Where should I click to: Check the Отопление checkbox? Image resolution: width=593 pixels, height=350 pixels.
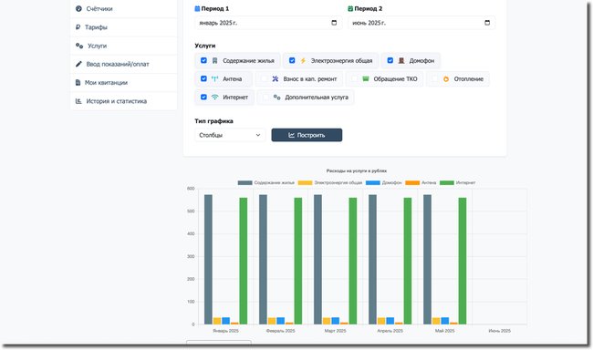(435, 78)
